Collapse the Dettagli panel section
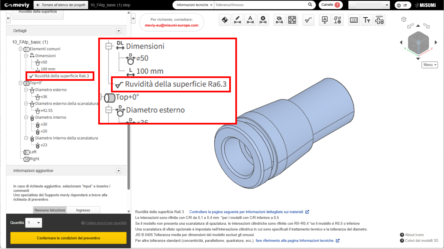The image size is (444, 249). [119, 31]
